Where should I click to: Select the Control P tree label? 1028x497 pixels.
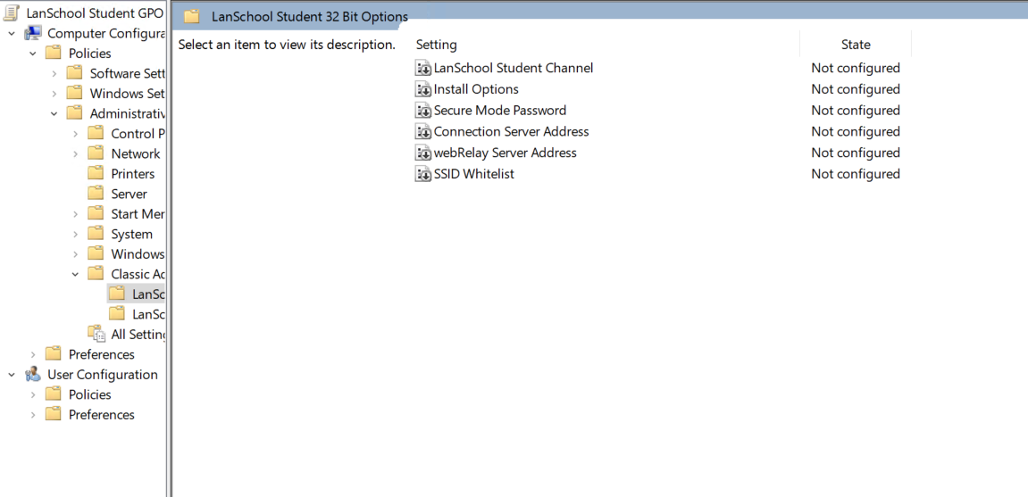point(138,134)
